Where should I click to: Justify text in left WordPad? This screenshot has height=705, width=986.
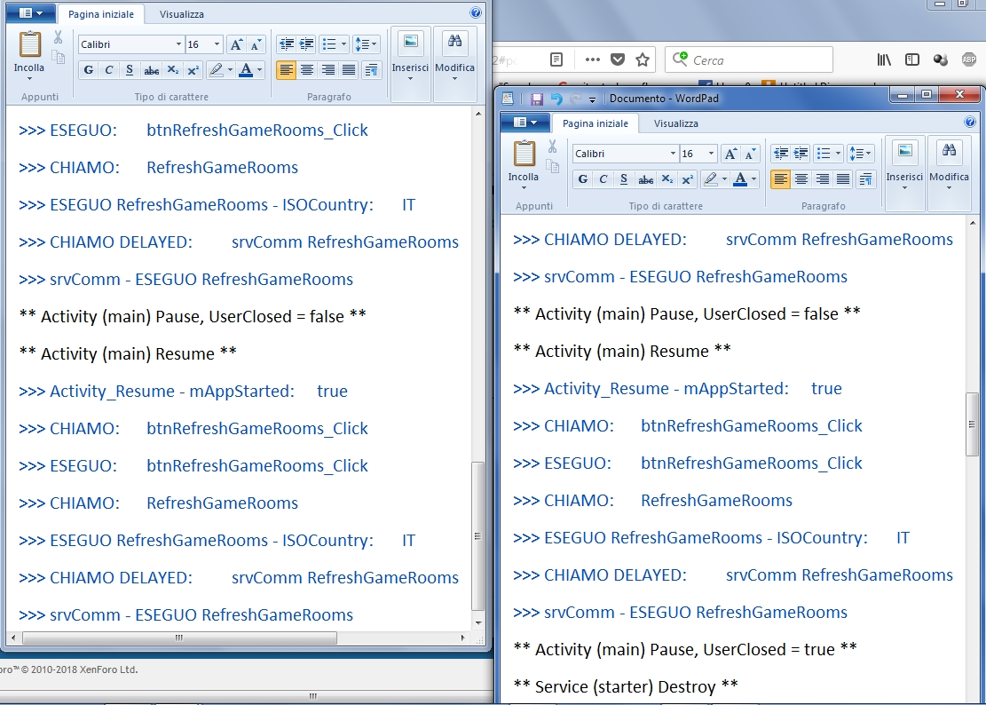349,70
